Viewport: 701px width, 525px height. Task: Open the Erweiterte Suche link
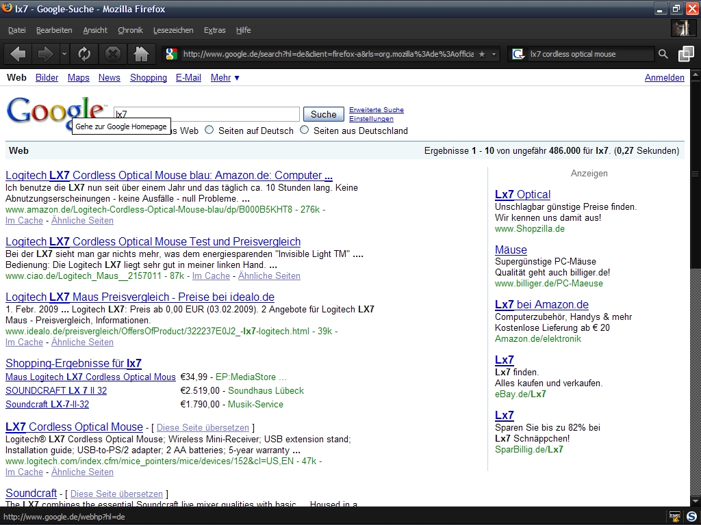click(x=377, y=110)
